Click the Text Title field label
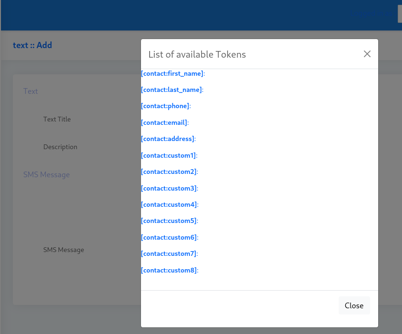 coord(57,119)
